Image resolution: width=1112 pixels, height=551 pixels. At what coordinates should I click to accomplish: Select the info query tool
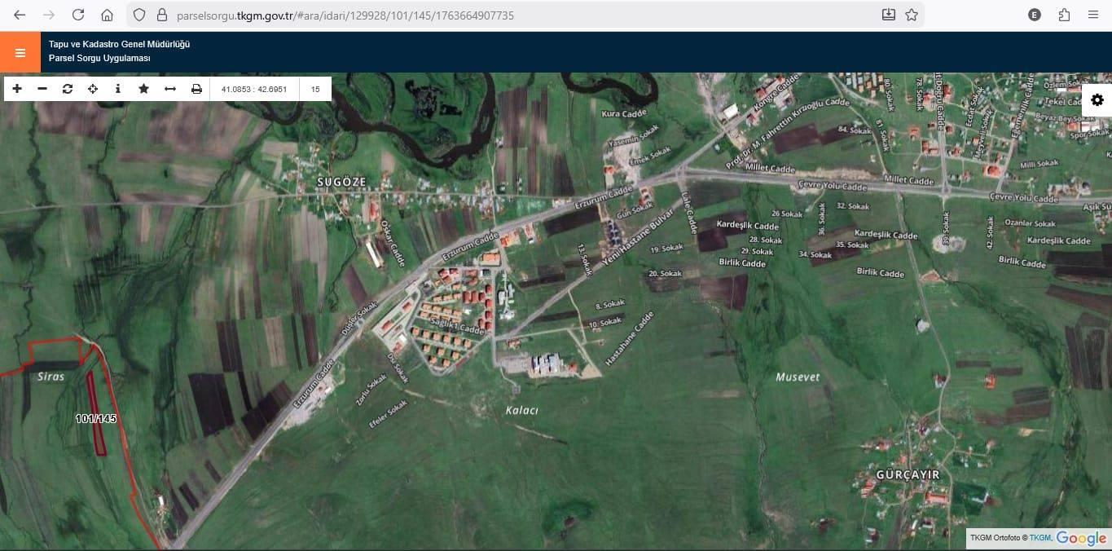coord(118,89)
